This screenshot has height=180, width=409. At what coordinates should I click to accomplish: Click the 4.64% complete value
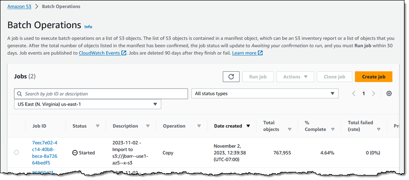pos(327,153)
